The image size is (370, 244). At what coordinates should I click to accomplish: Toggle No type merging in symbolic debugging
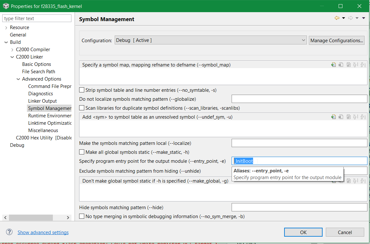click(82, 216)
